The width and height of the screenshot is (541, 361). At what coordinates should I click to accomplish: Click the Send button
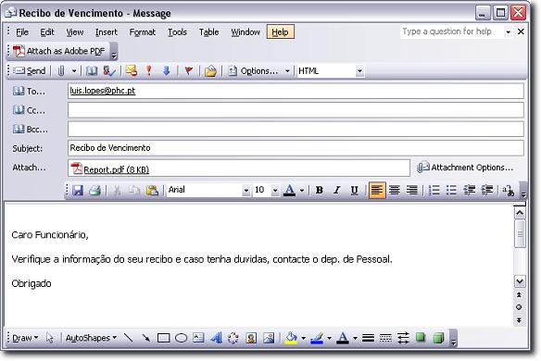(x=29, y=71)
